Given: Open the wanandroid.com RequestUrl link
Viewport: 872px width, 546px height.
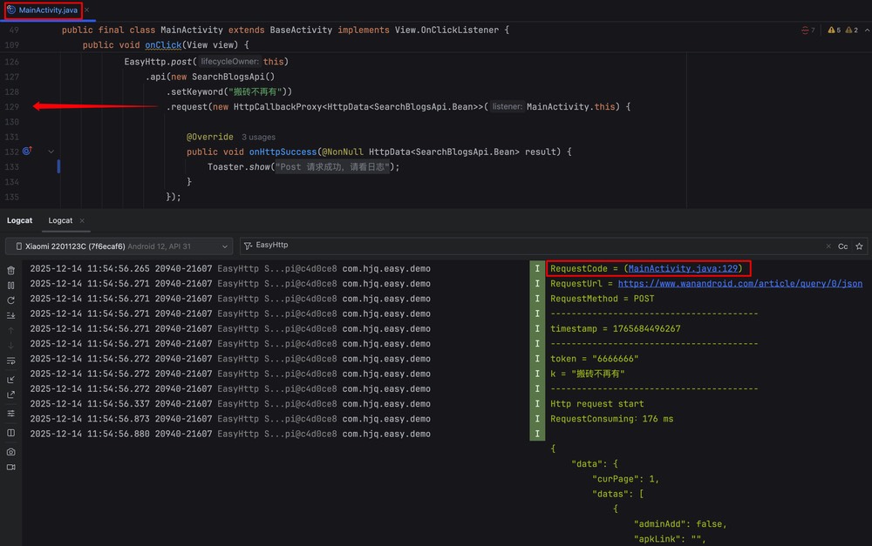Looking at the screenshot, I should pyautogui.click(x=740, y=283).
